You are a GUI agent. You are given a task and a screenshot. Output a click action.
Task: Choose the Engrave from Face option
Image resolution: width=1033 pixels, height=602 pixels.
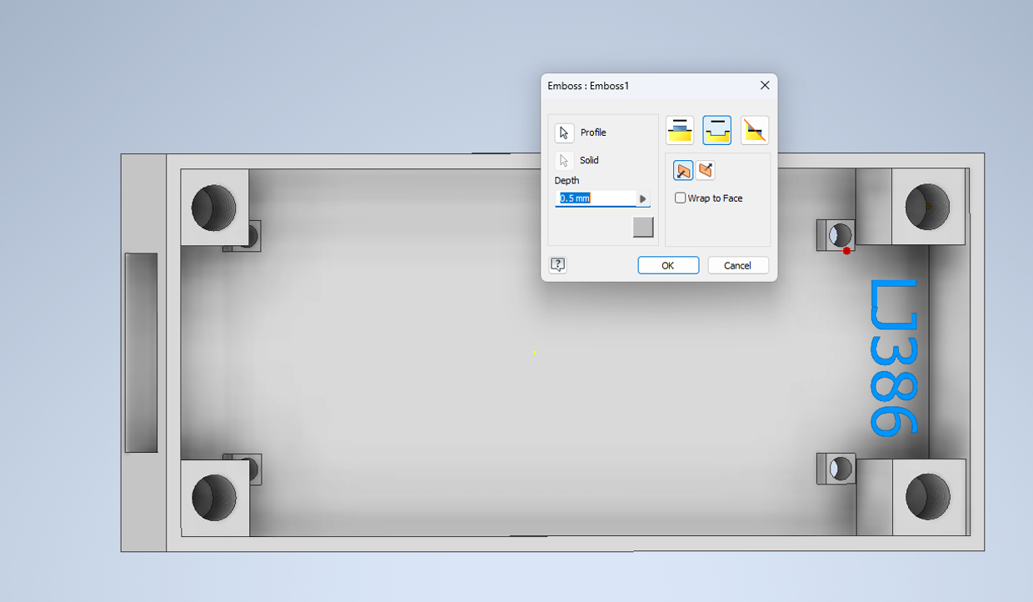click(x=716, y=130)
